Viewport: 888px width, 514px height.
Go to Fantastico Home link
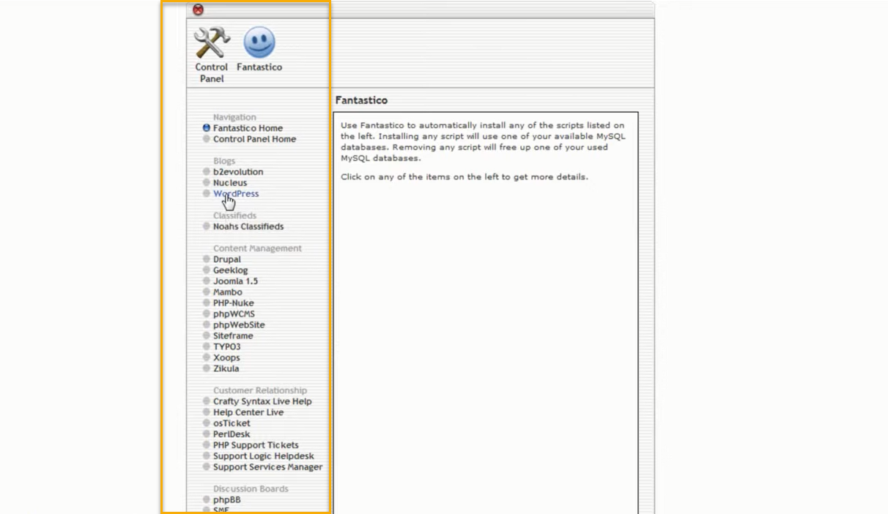click(248, 128)
